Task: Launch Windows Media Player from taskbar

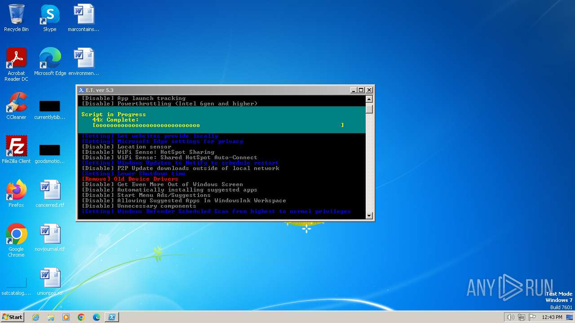Action: coord(66,317)
